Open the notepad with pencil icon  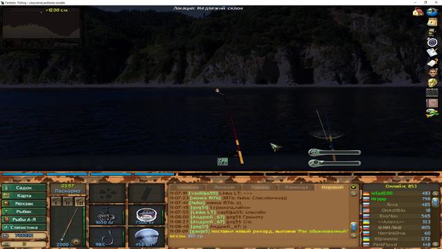[432, 53]
